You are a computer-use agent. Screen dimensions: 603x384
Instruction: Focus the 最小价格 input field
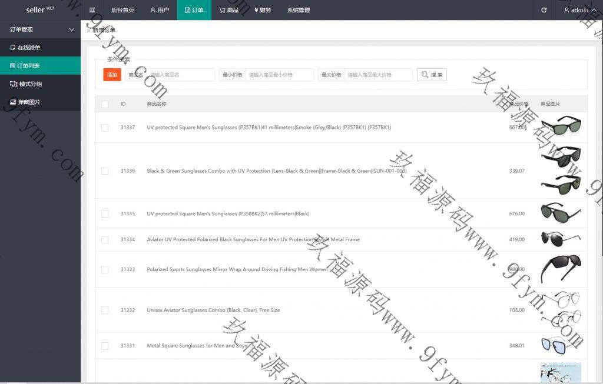pyautogui.click(x=279, y=75)
